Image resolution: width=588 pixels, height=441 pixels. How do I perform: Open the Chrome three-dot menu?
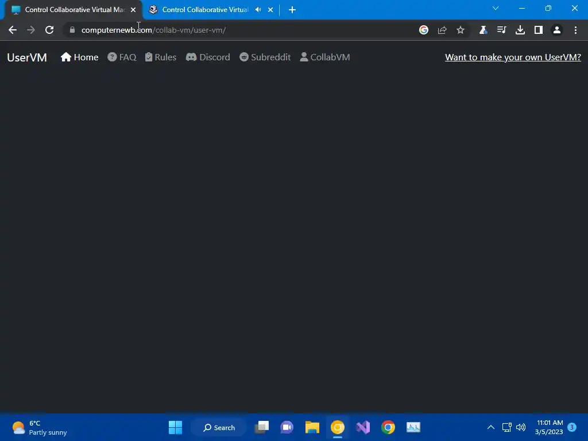575,30
